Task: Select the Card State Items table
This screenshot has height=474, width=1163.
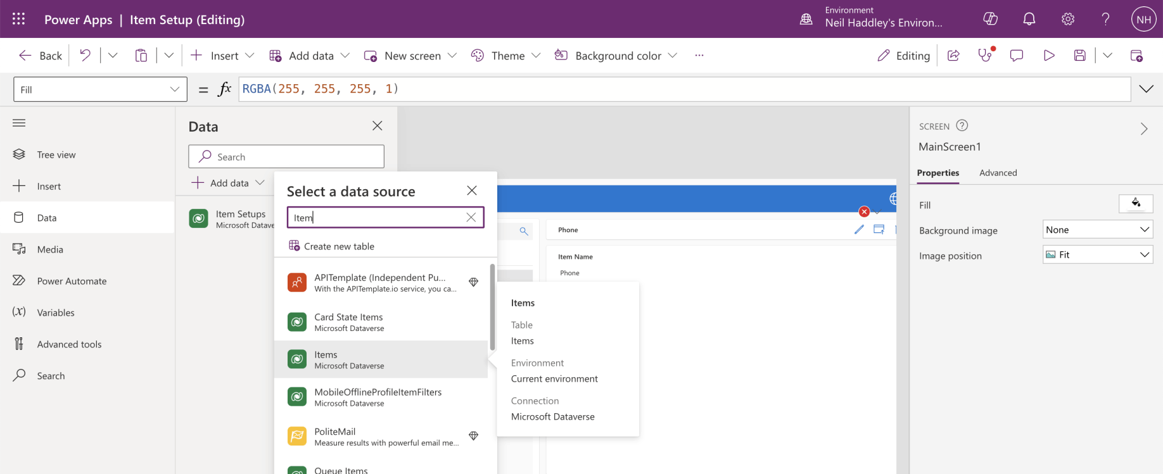Action: (382, 322)
